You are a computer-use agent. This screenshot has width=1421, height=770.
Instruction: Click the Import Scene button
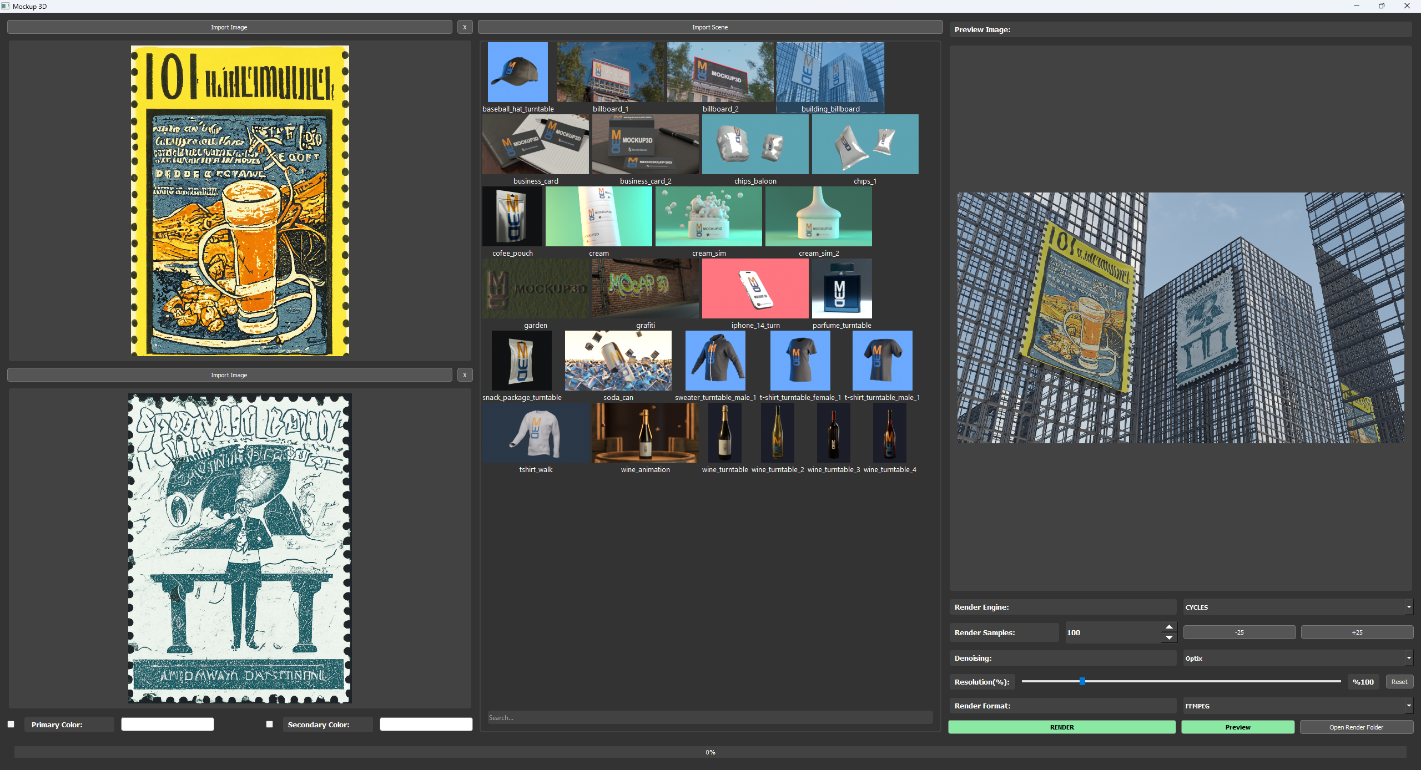point(710,27)
